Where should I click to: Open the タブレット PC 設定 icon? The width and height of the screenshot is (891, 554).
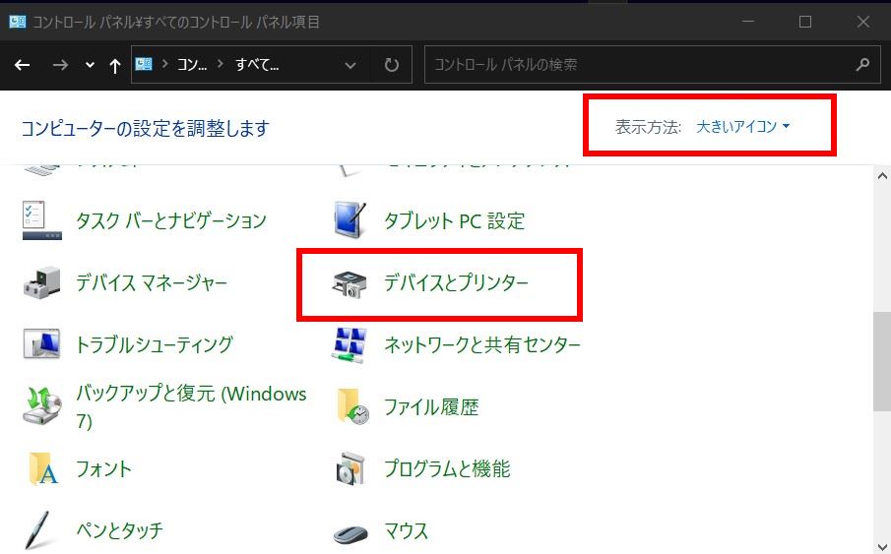point(349,220)
